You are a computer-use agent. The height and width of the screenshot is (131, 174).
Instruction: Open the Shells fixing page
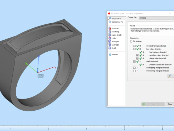(112, 48)
